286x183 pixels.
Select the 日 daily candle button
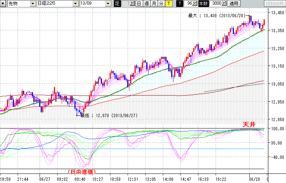(139, 4)
